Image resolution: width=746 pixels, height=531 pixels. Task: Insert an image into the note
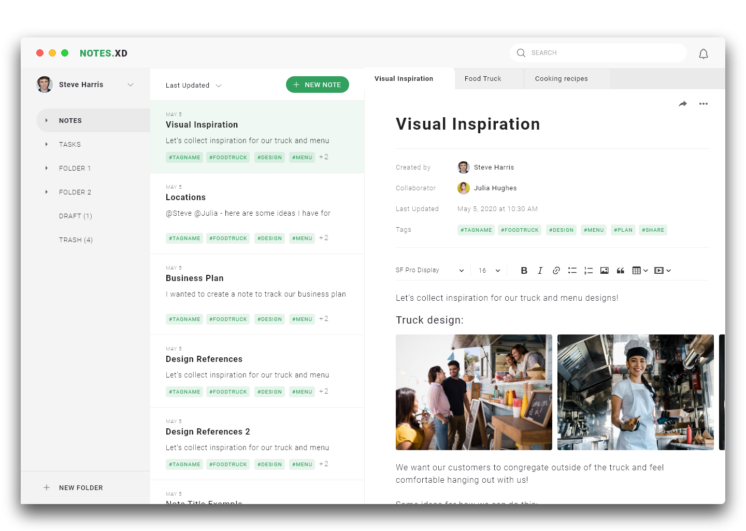(604, 270)
